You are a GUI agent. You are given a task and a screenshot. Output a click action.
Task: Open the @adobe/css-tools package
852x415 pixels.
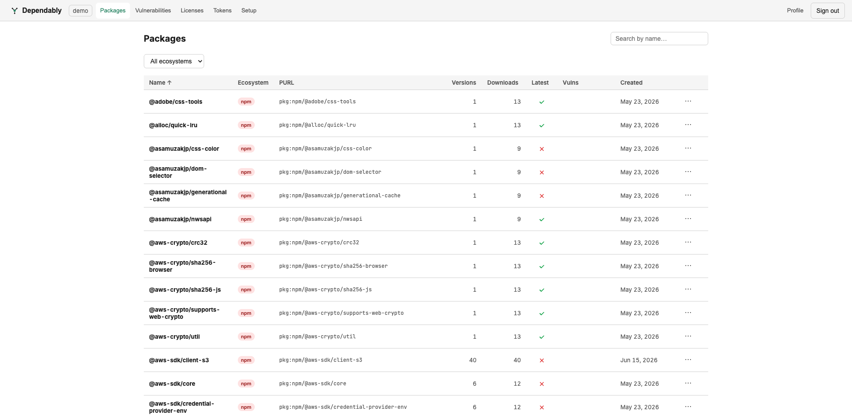(176, 102)
